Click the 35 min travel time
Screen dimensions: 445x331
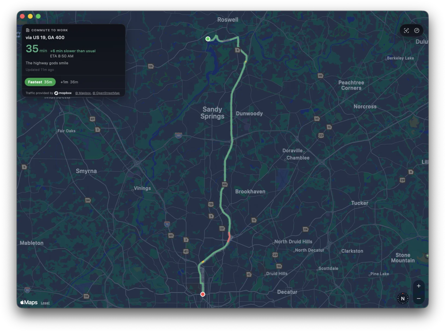36,49
